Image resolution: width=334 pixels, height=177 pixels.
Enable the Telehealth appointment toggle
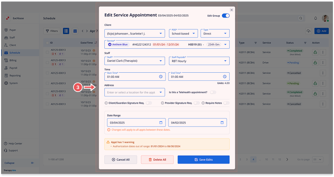tap(213, 92)
